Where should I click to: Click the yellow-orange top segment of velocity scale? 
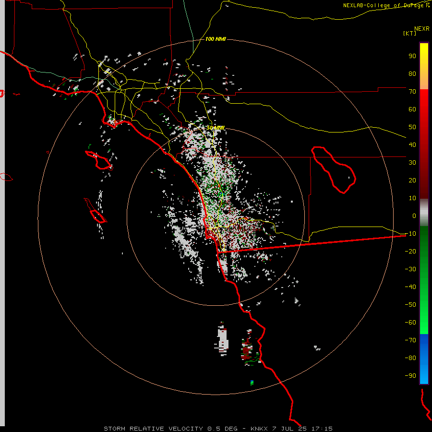tap(424, 66)
